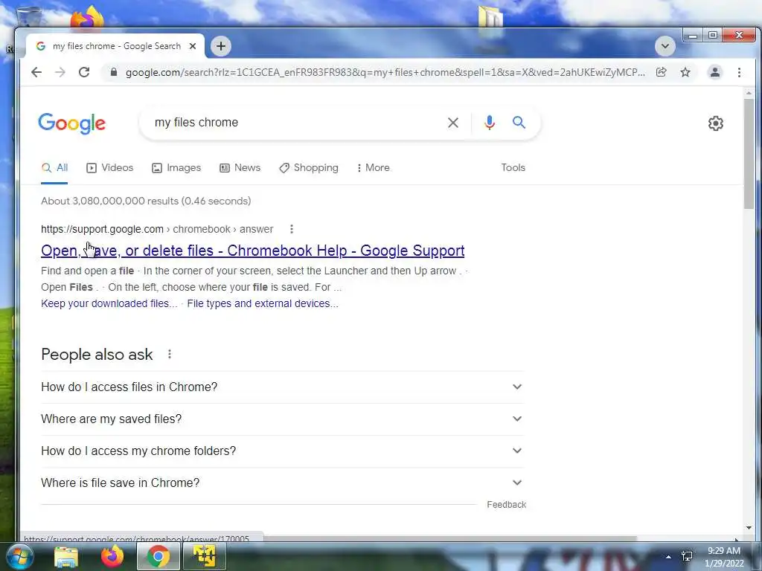This screenshot has width=762, height=571.
Task: Open a new tab with the plus button
Action: (x=220, y=46)
